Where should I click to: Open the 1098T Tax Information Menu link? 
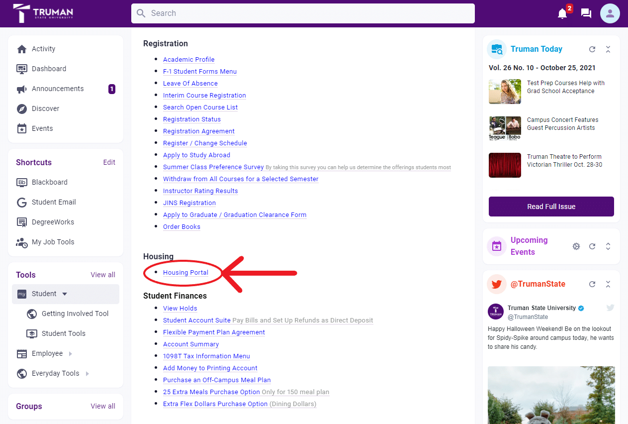point(206,356)
